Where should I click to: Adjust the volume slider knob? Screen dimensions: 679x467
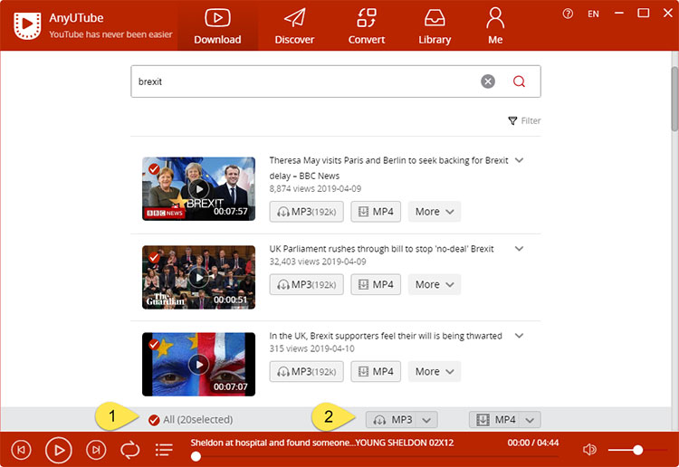(x=637, y=450)
